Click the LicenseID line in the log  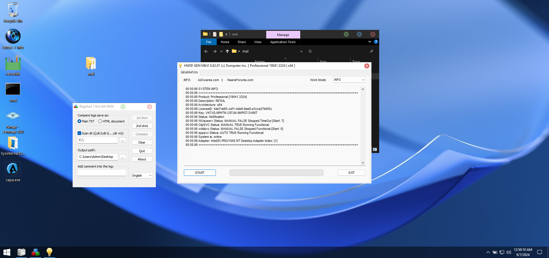pyautogui.click(x=229, y=109)
